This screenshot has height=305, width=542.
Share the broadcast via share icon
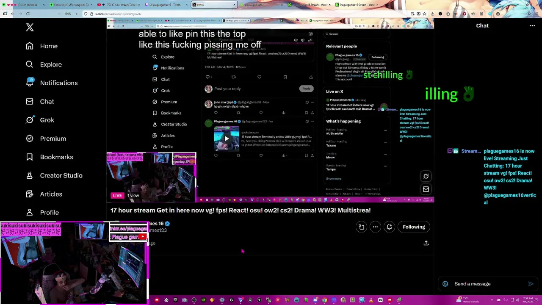[426, 243]
